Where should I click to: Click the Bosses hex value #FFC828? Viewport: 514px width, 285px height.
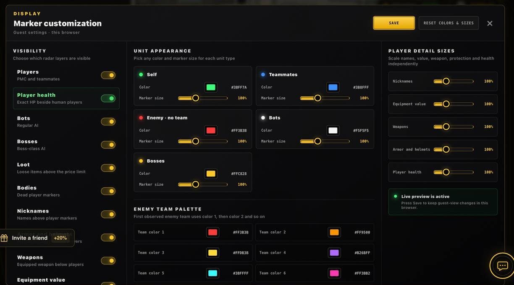click(x=239, y=174)
